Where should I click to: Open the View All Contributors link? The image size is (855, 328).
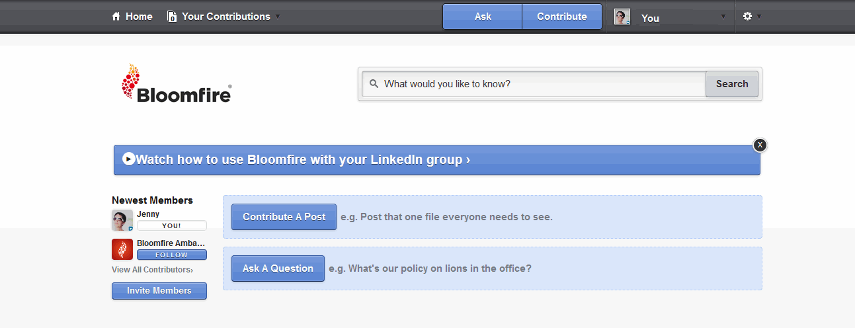point(152,270)
